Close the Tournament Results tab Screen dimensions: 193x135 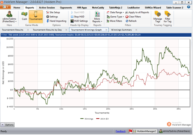(x=28, y=30)
